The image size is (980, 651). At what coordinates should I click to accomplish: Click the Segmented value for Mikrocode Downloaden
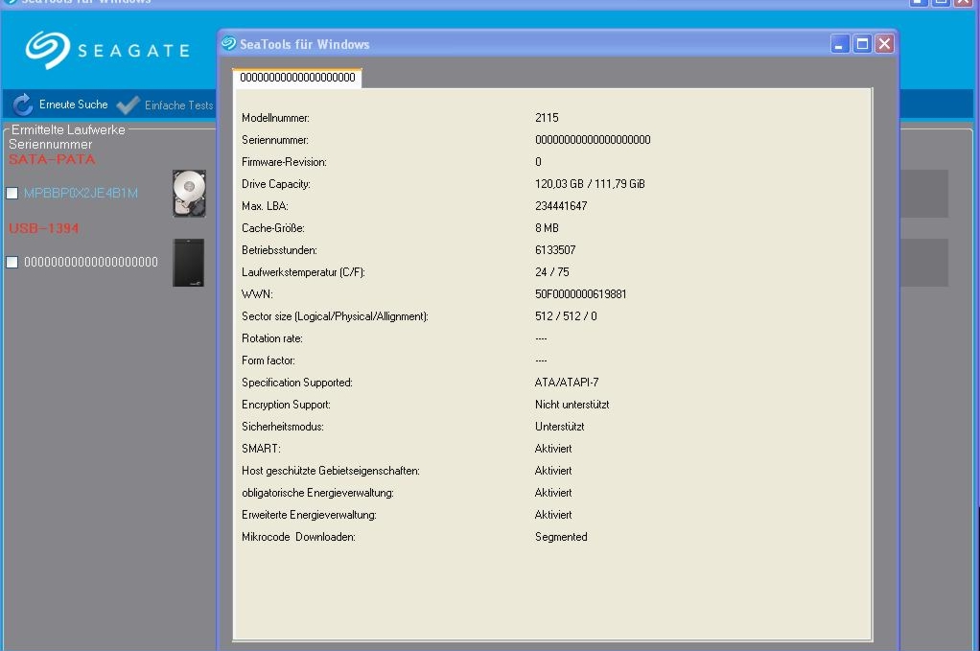click(x=561, y=537)
